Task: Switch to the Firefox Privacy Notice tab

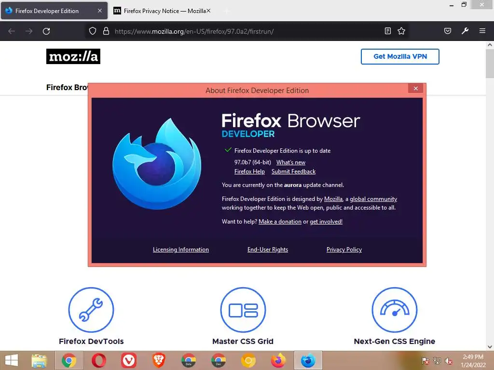Action: pos(162,11)
